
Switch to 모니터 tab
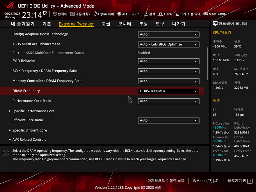pos(125,24)
